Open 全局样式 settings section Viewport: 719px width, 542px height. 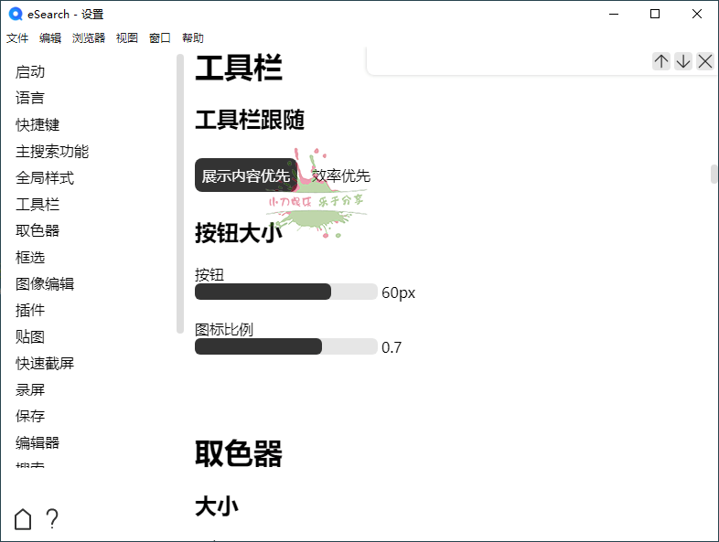pyautogui.click(x=45, y=177)
